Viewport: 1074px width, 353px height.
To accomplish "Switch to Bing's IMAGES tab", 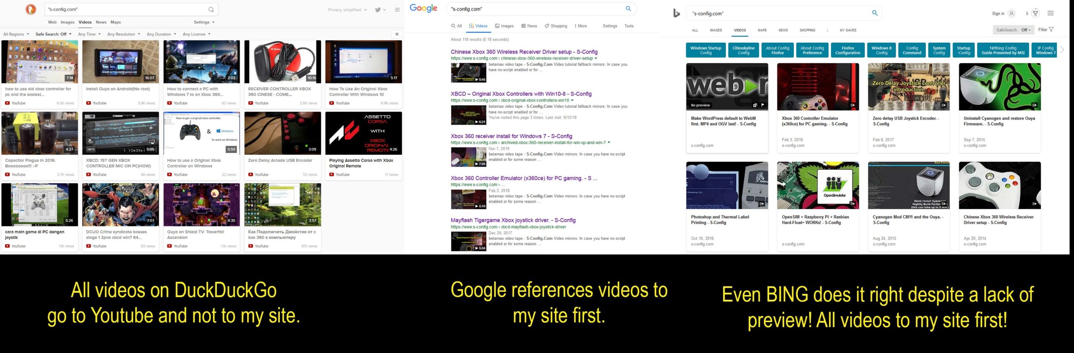I will tap(716, 30).
